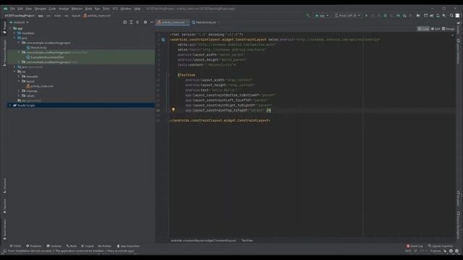Click the closing ConstraintLayout tag line
This screenshot has width=463, height=260.
point(220,121)
